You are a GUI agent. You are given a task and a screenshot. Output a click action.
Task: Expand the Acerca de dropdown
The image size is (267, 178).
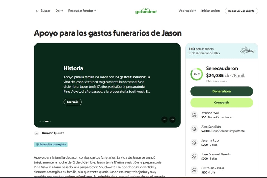187,11
